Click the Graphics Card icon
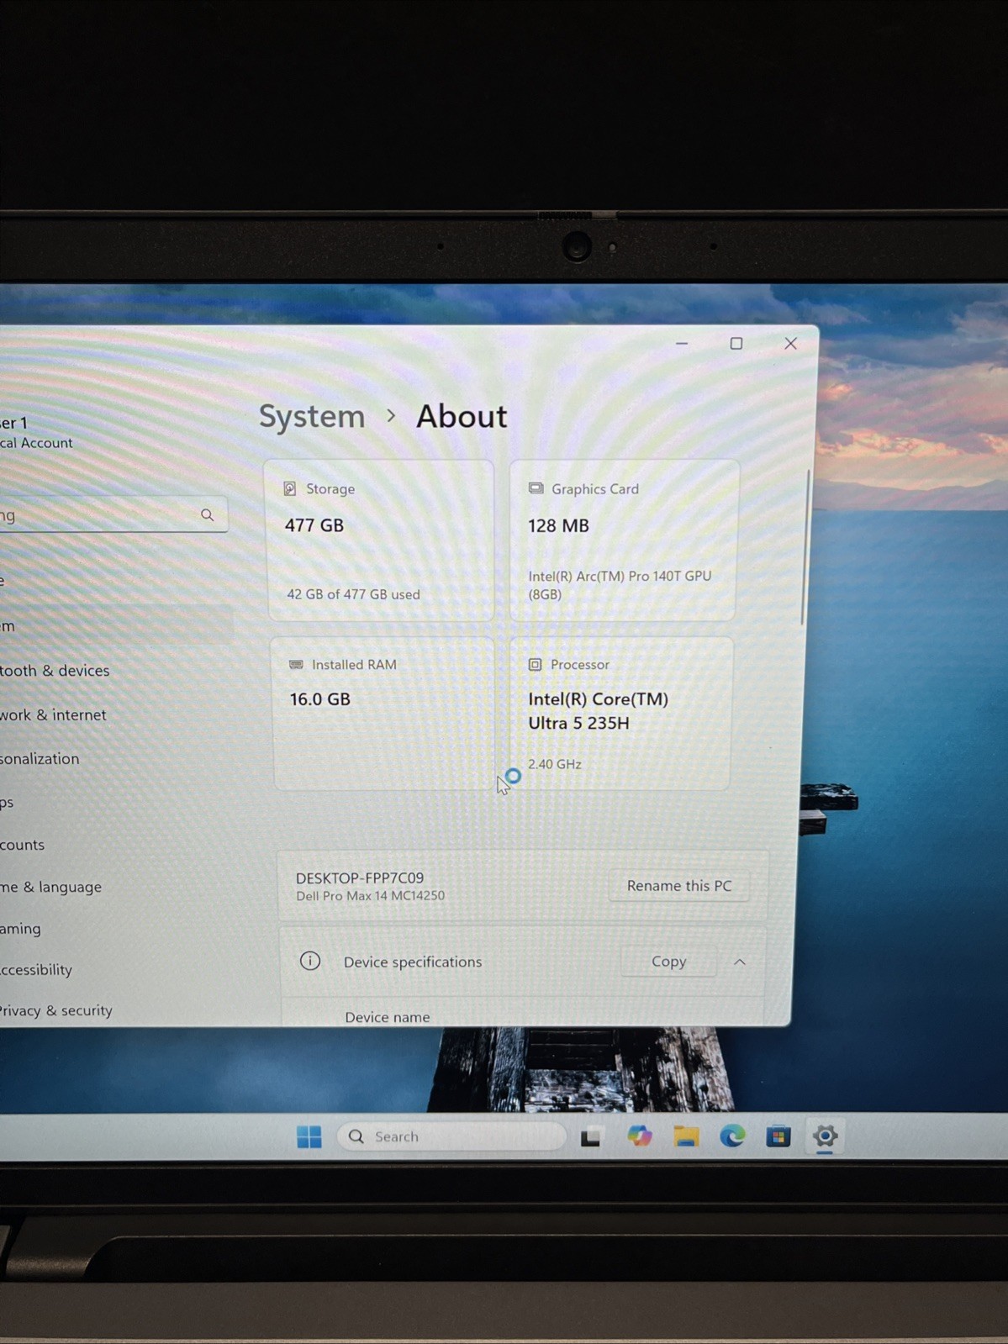The height and width of the screenshot is (1344, 1008). click(x=536, y=488)
